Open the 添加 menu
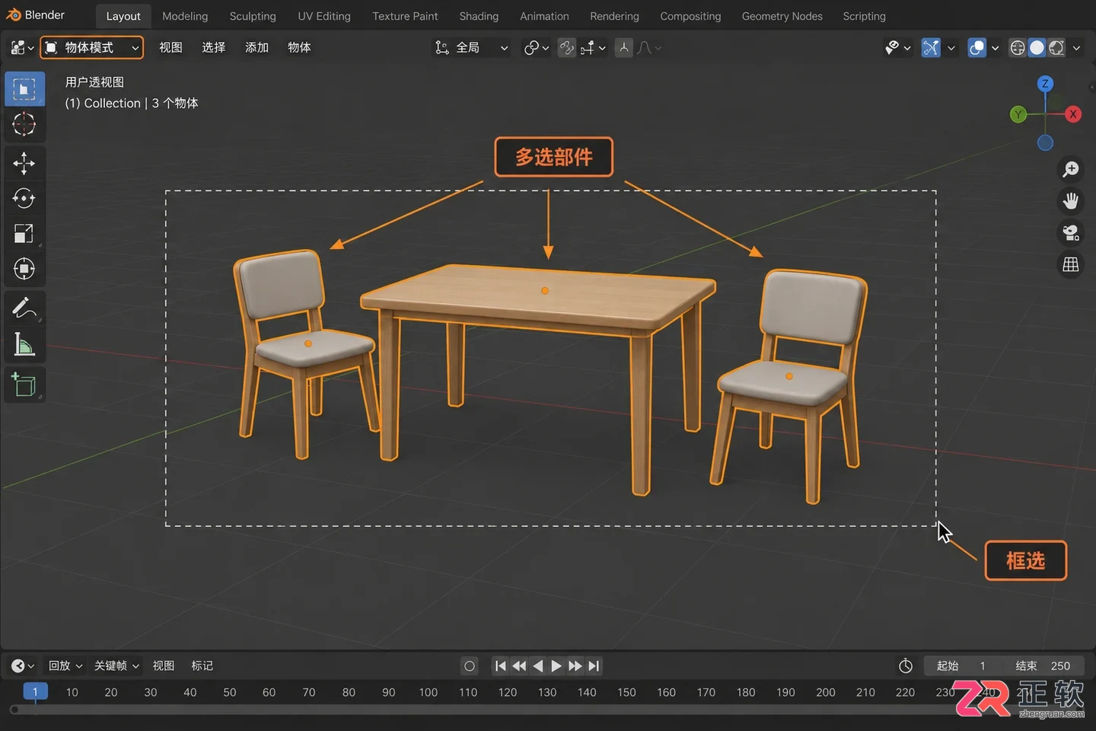Viewport: 1096px width, 731px height. coord(256,48)
